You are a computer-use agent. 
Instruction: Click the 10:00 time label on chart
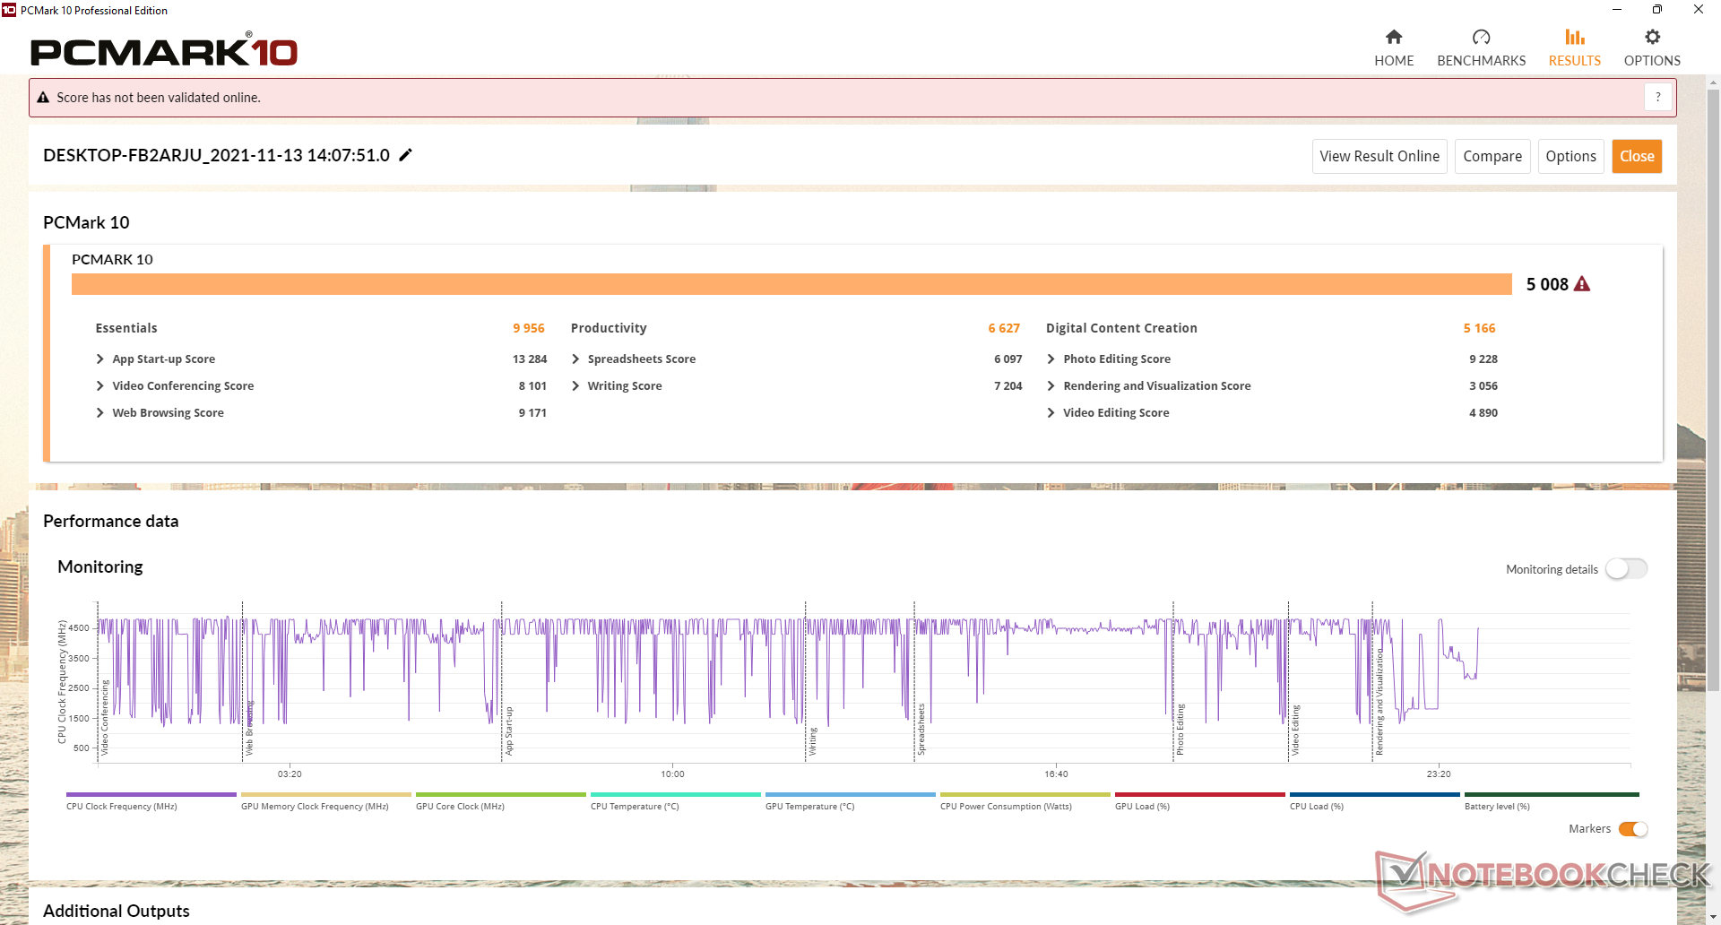(x=672, y=774)
